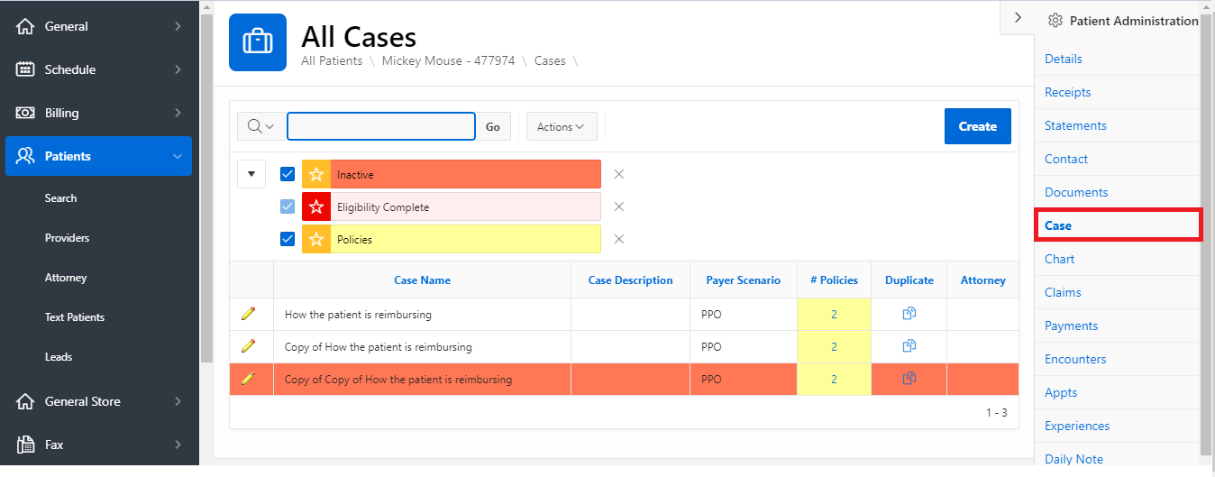Screen dimensions: 1215x477
Task: Open Search under Patients
Action: click(60, 198)
